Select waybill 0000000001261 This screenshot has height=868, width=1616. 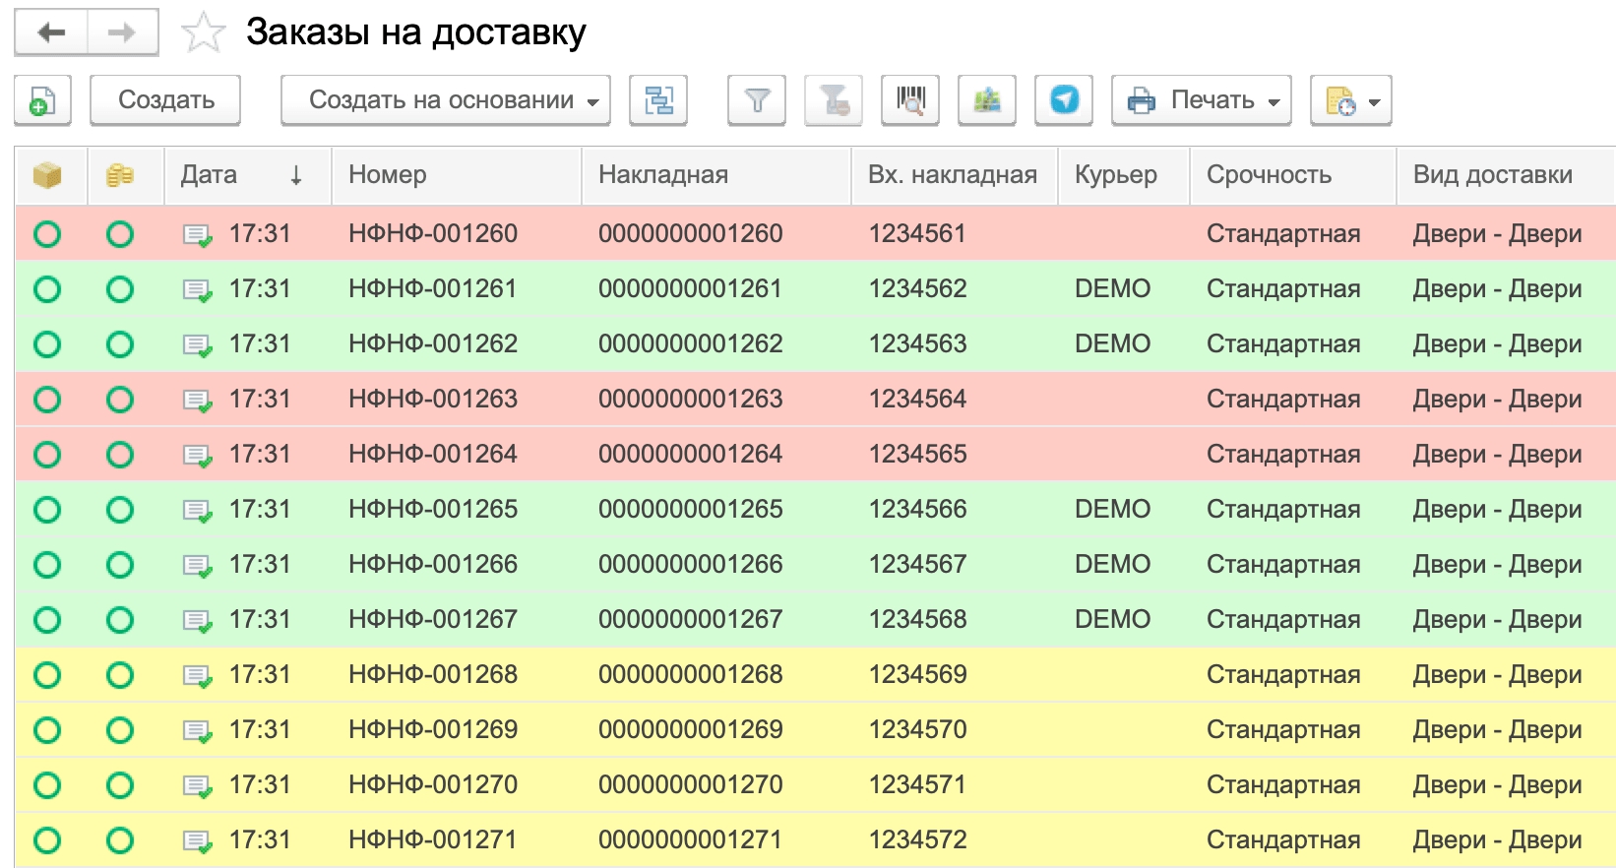(690, 289)
